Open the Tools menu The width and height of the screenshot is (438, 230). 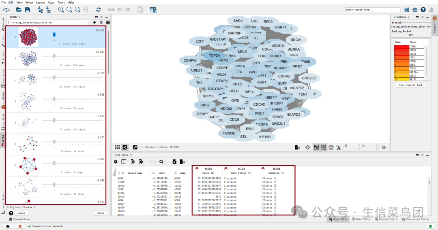(61, 2)
